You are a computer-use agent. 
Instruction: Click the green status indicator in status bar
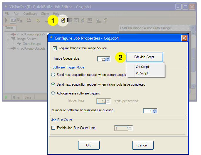[x=6, y=97]
